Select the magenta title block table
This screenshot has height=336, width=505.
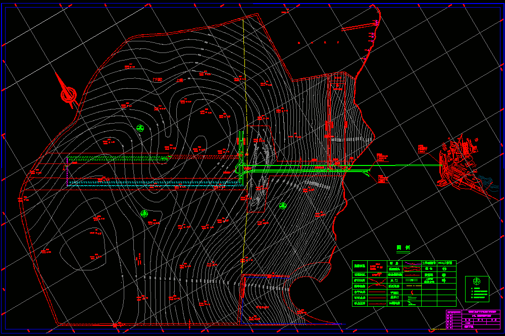coord(473,319)
